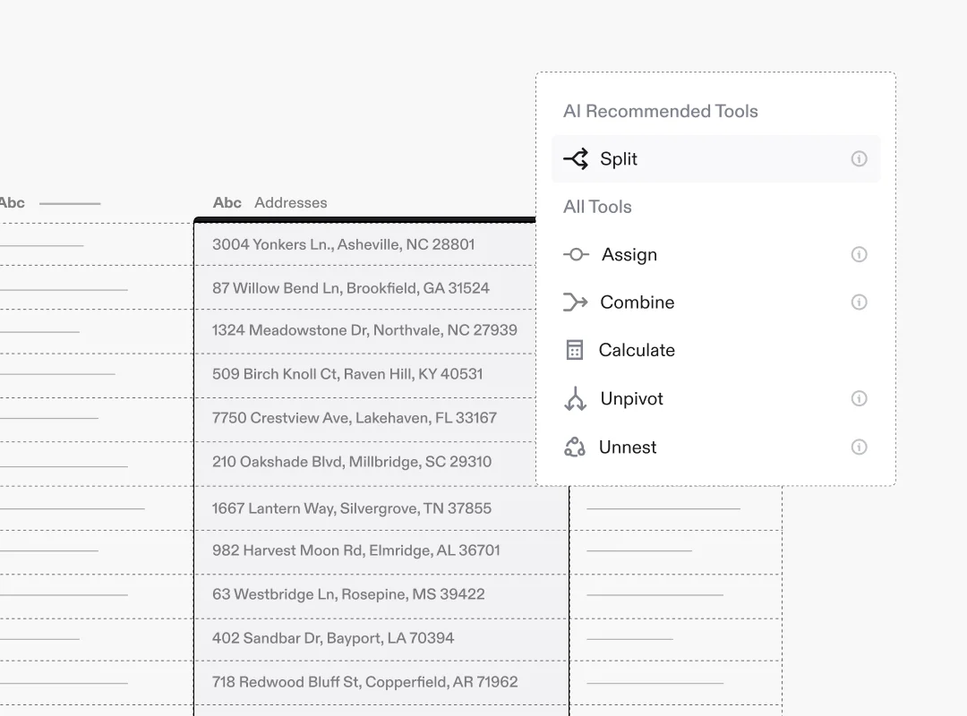Click the Unpivot tool icon
The image size is (967, 716).
coord(577,398)
